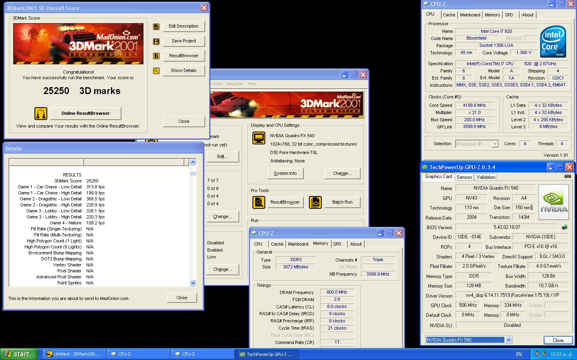Click the BIOS save chip icon in GPU-Z
The width and height of the screenshot is (577, 360).
click(565, 227)
